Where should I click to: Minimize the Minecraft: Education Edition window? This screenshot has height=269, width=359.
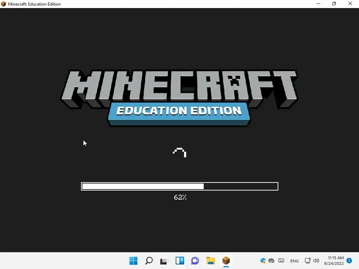[x=318, y=4]
